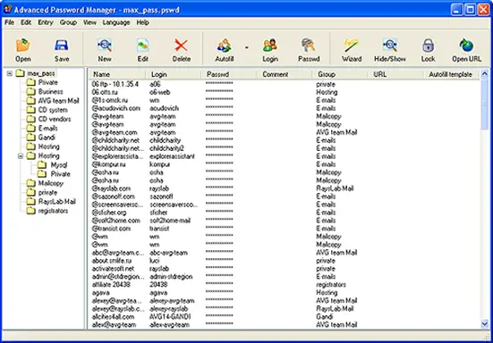Open the Edit menu
The width and height of the screenshot is (493, 343).
pyautogui.click(x=26, y=22)
